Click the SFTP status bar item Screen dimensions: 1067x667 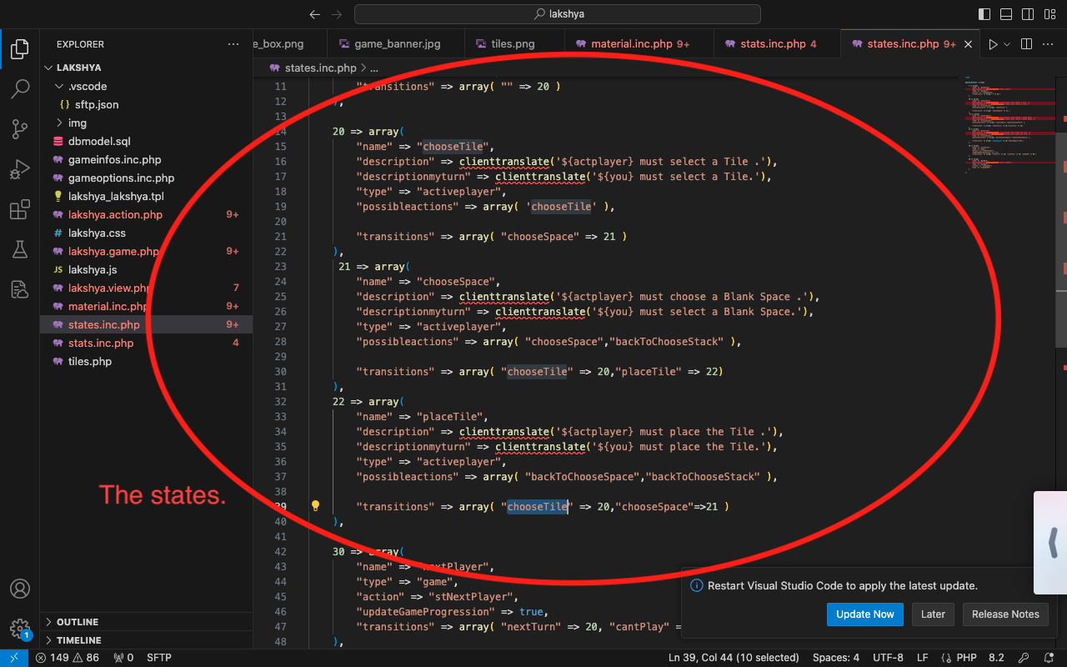coord(159,658)
